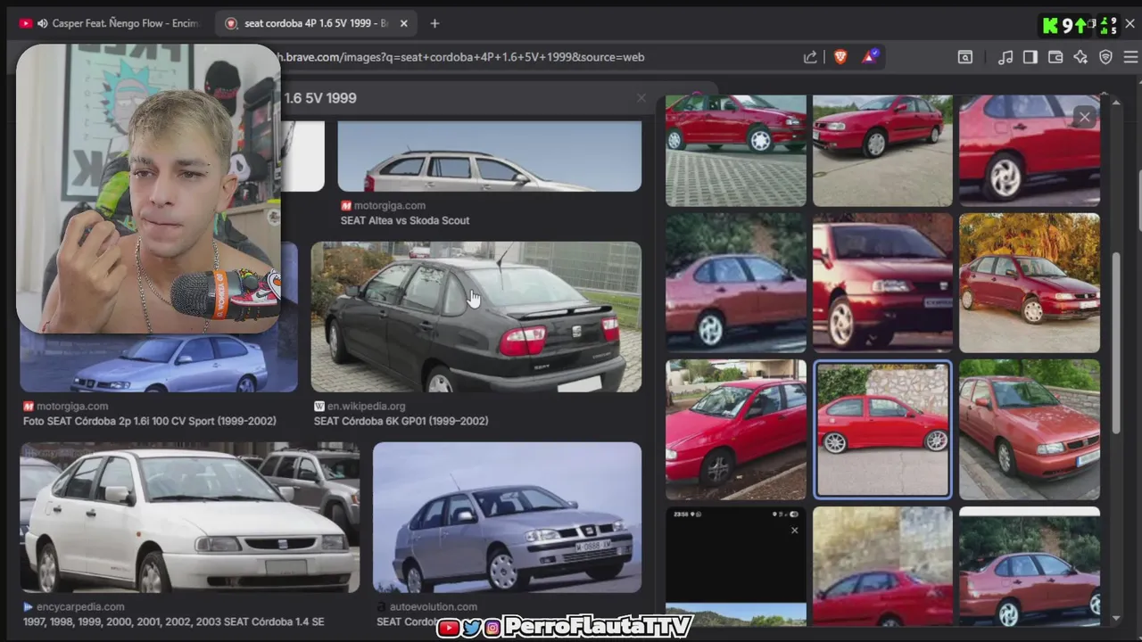Viewport: 1142px width, 642px height.
Task: Select the black SEAT Córdoba rear view image
Action: click(476, 317)
